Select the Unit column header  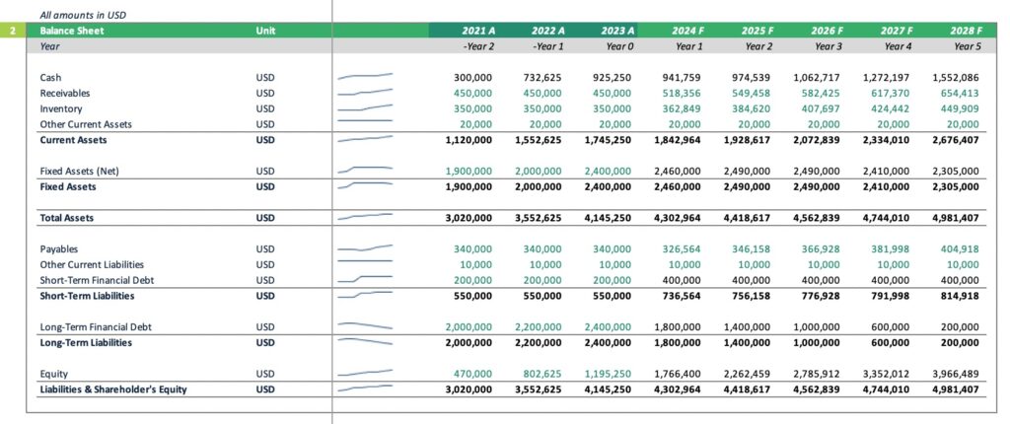265,31
